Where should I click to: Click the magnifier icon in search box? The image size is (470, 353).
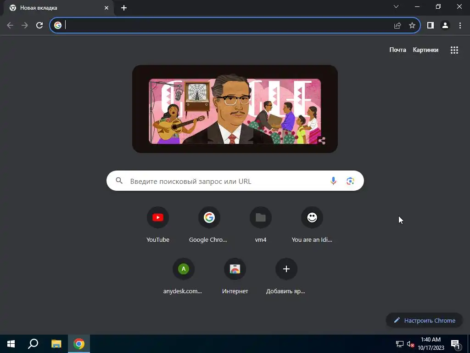point(119,180)
